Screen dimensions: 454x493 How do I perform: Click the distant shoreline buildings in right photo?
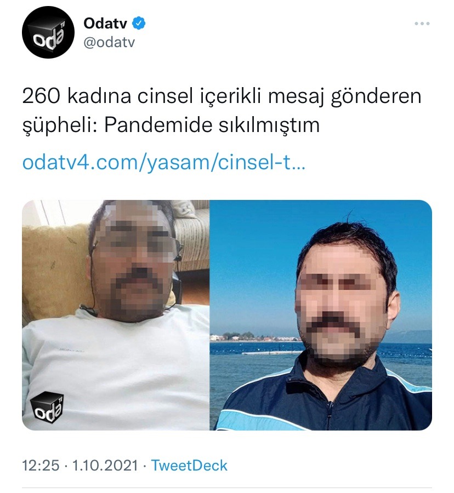click(x=255, y=337)
